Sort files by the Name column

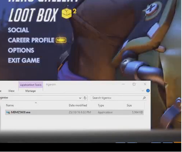coord(10,105)
